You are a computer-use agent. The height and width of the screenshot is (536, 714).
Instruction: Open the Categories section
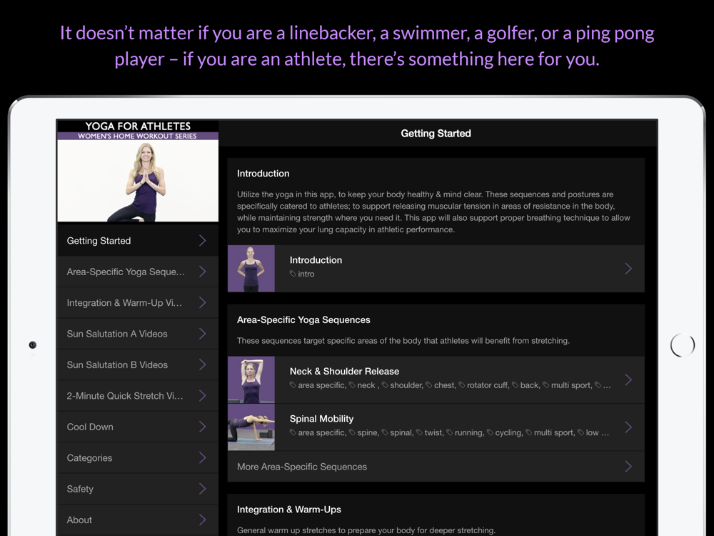point(138,457)
